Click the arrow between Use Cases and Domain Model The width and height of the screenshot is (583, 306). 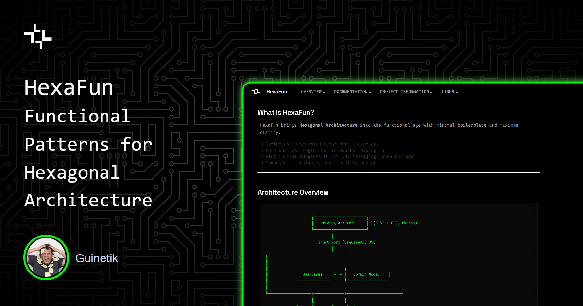(338, 275)
